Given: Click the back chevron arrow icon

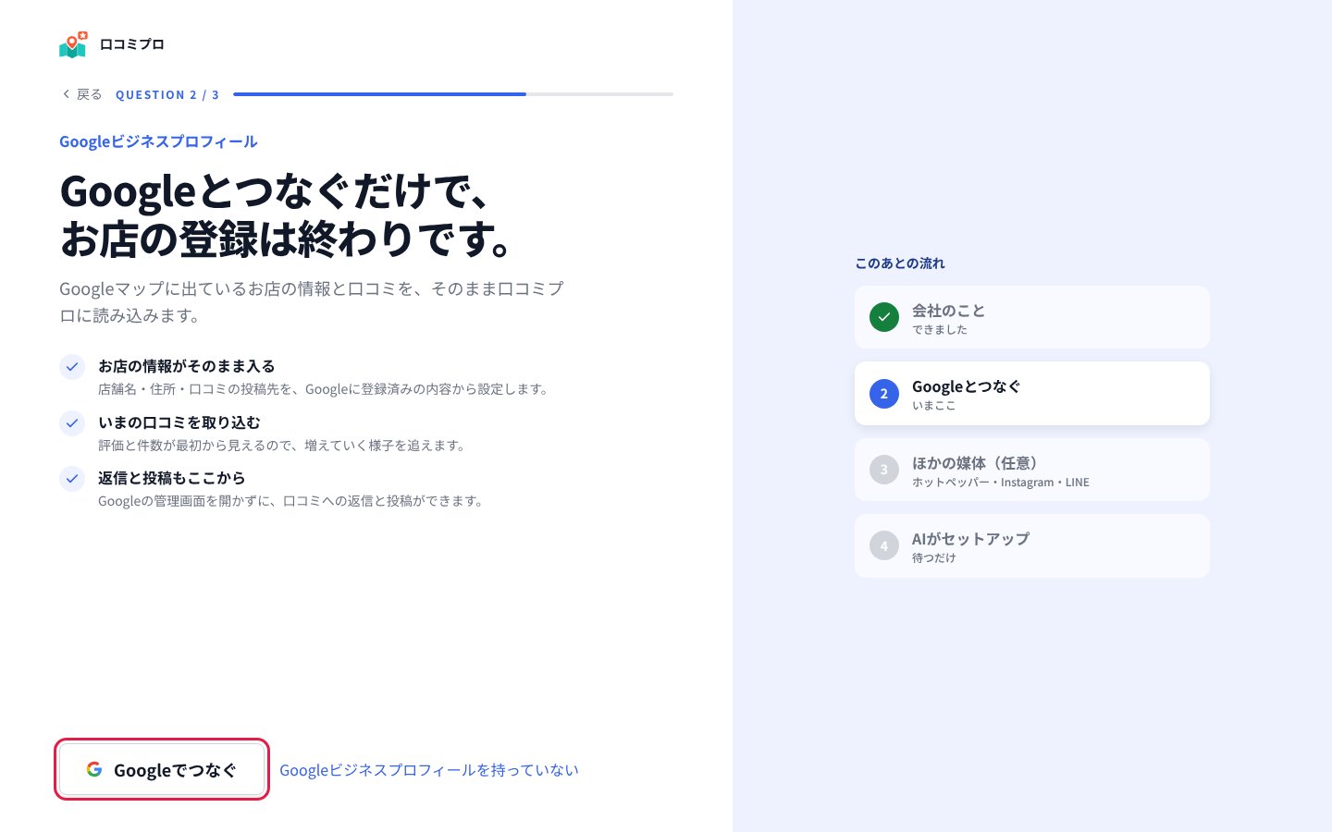Looking at the screenshot, I should click(x=66, y=94).
